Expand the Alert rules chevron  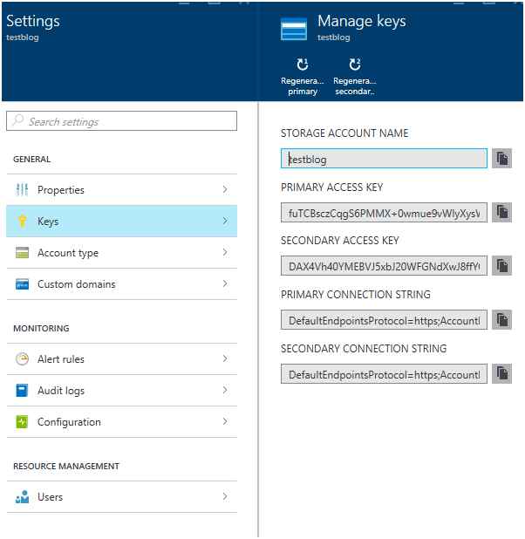pos(225,359)
